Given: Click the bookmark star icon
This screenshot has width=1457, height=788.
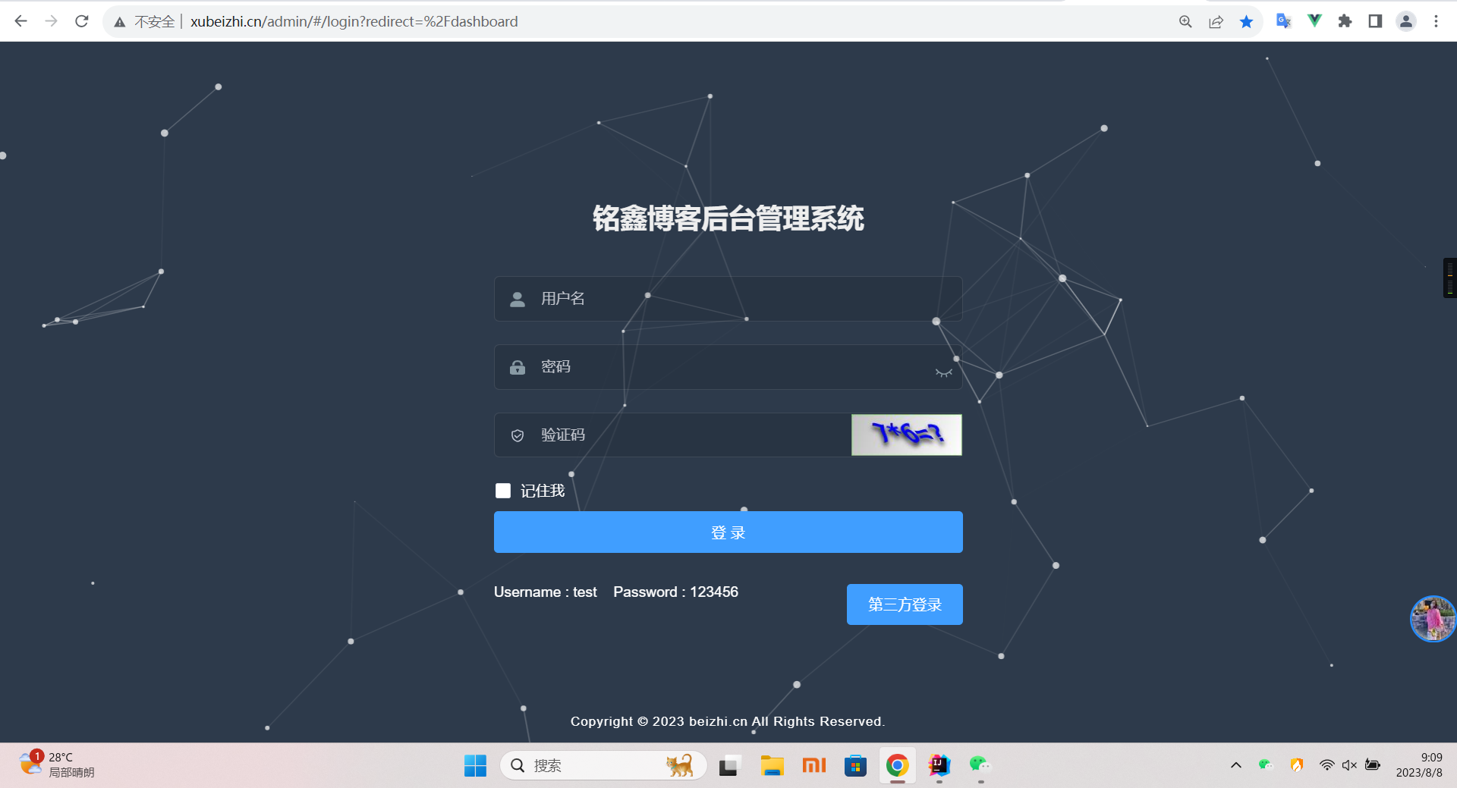Looking at the screenshot, I should pyautogui.click(x=1246, y=21).
